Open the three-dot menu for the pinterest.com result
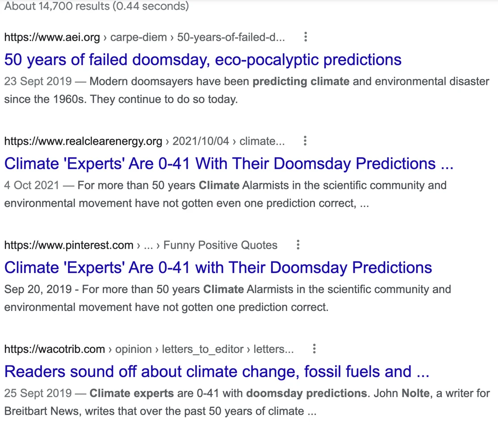 (x=298, y=245)
